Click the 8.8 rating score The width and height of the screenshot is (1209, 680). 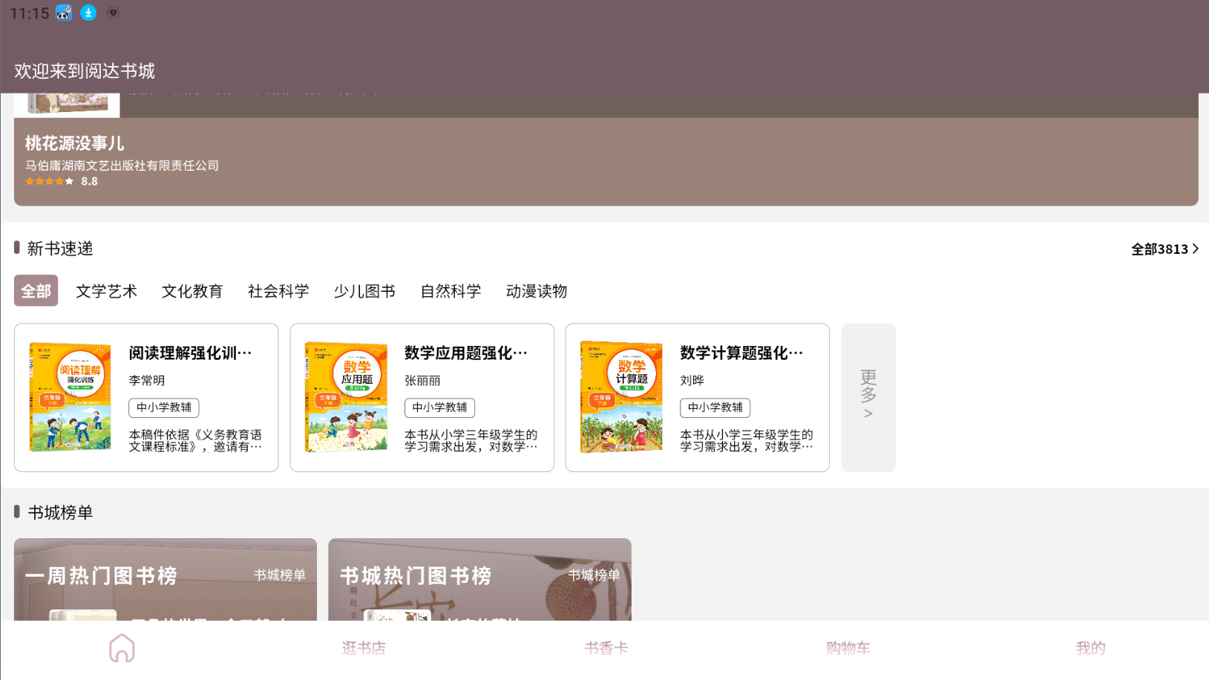89,181
